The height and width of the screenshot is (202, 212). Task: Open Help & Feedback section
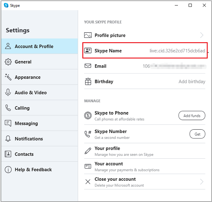[40, 170]
